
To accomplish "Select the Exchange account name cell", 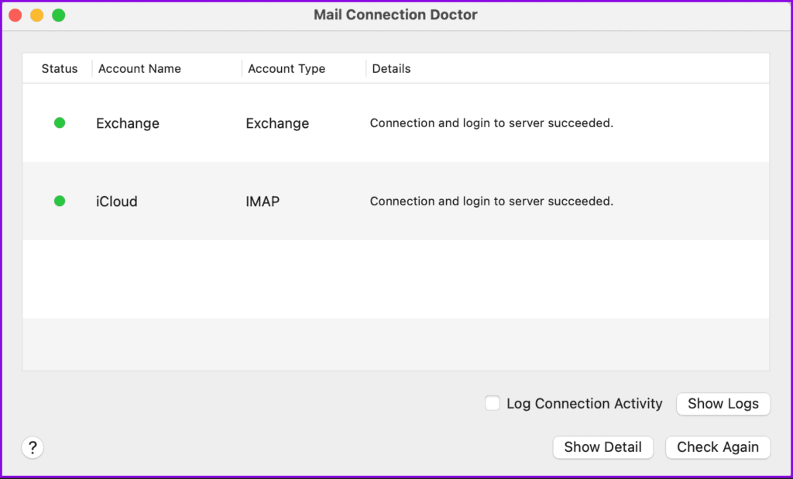I will click(x=128, y=123).
